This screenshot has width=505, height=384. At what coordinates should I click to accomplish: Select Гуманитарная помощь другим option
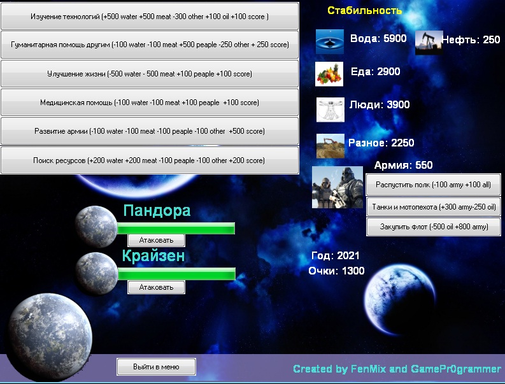150,45
